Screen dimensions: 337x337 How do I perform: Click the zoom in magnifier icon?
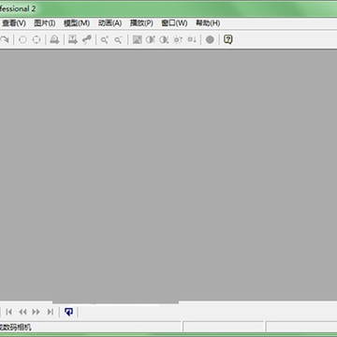tap(104, 39)
